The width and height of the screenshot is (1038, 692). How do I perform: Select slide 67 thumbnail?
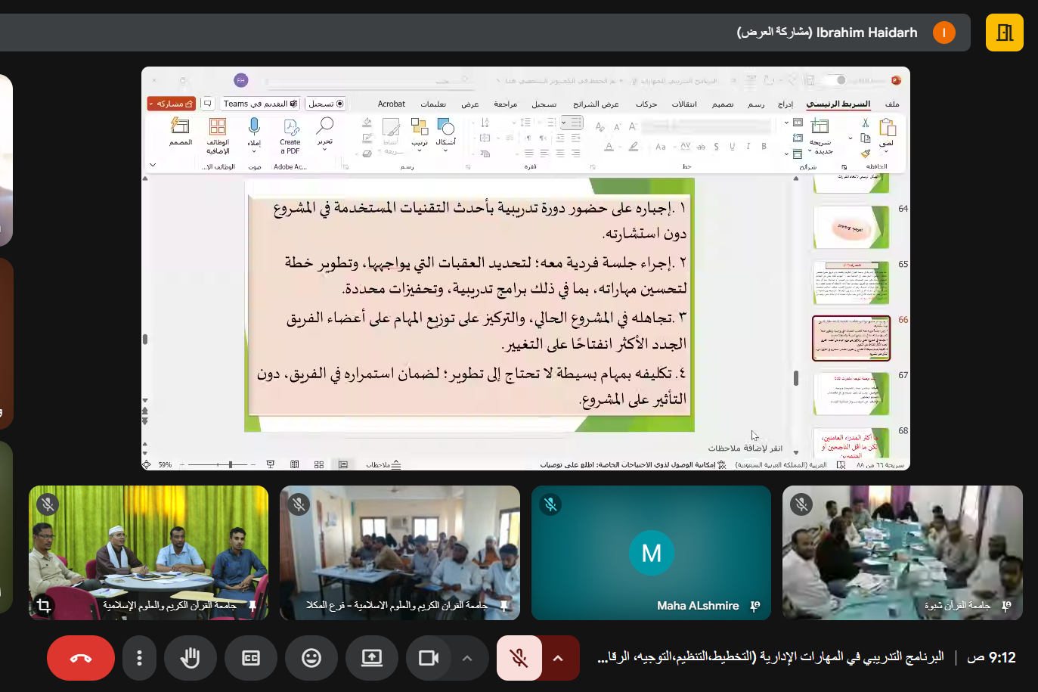(851, 393)
